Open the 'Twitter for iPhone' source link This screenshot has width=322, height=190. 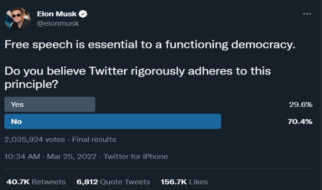tap(135, 156)
